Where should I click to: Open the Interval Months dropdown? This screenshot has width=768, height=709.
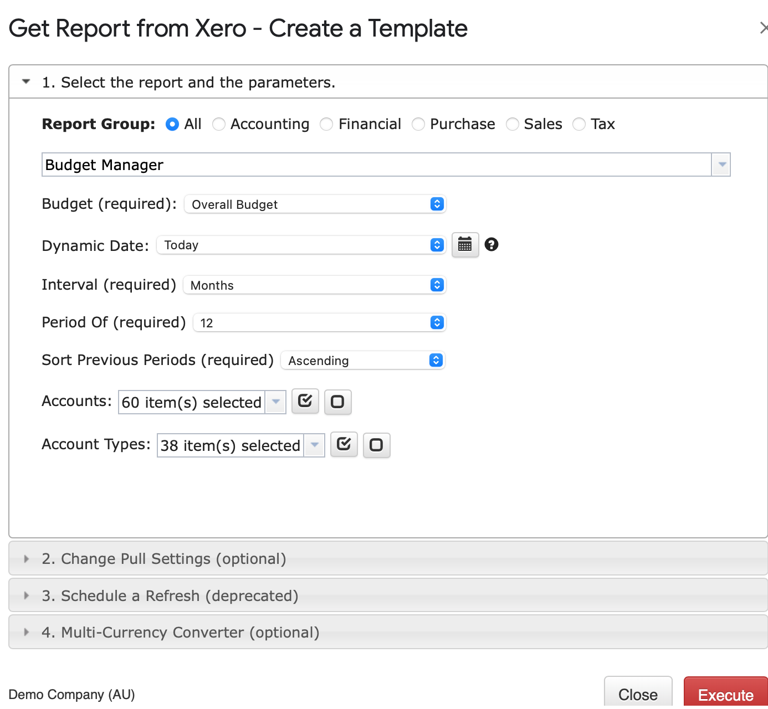pos(314,285)
